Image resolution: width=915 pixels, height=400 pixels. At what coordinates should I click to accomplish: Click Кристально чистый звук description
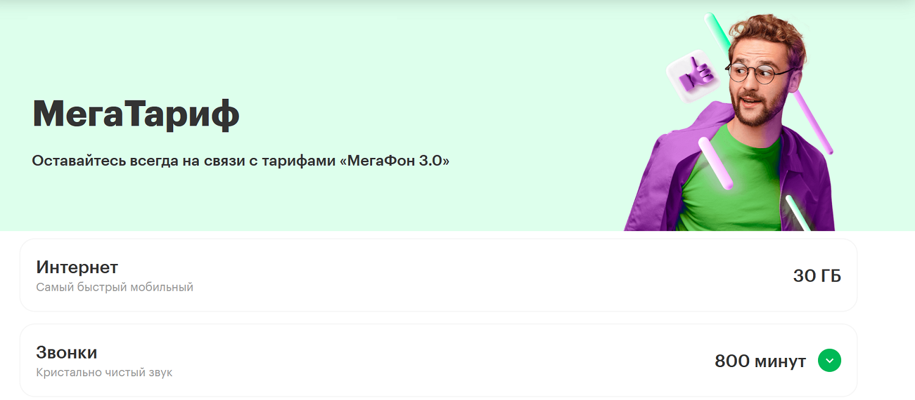pos(104,373)
